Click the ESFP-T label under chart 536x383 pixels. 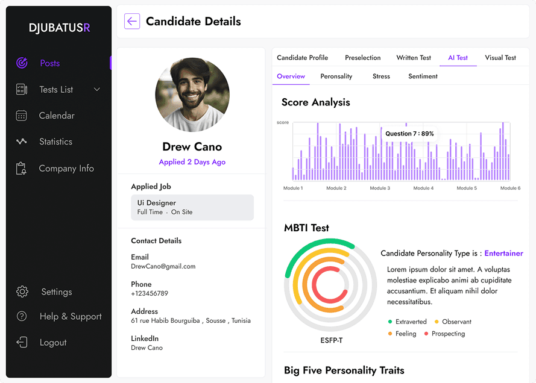[331, 340]
